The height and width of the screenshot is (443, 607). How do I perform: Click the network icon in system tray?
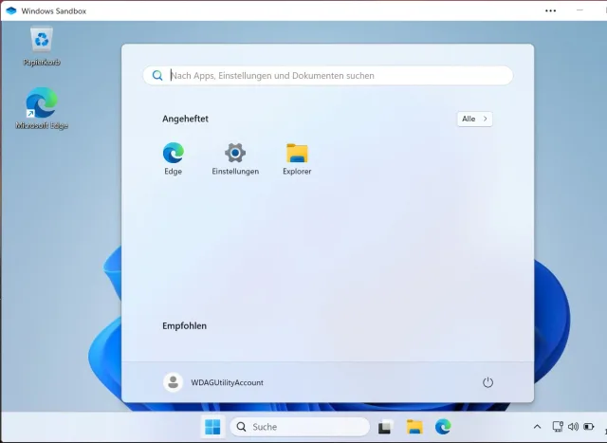tap(558, 427)
